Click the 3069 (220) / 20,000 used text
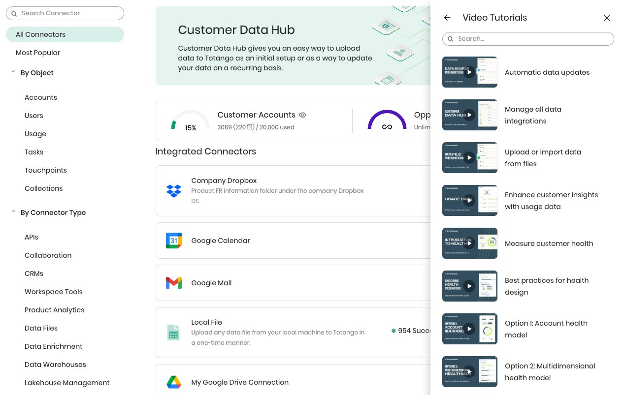Viewport: 624px width, 395px height. pos(256,127)
